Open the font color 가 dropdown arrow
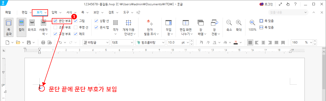The image size is (326, 101). coord(241,42)
